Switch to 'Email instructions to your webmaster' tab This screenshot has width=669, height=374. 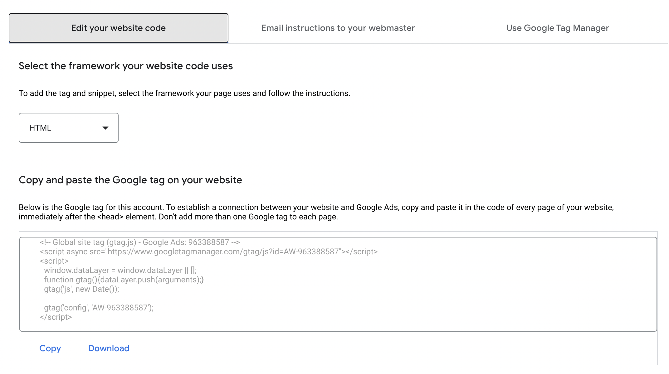point(338,28)
